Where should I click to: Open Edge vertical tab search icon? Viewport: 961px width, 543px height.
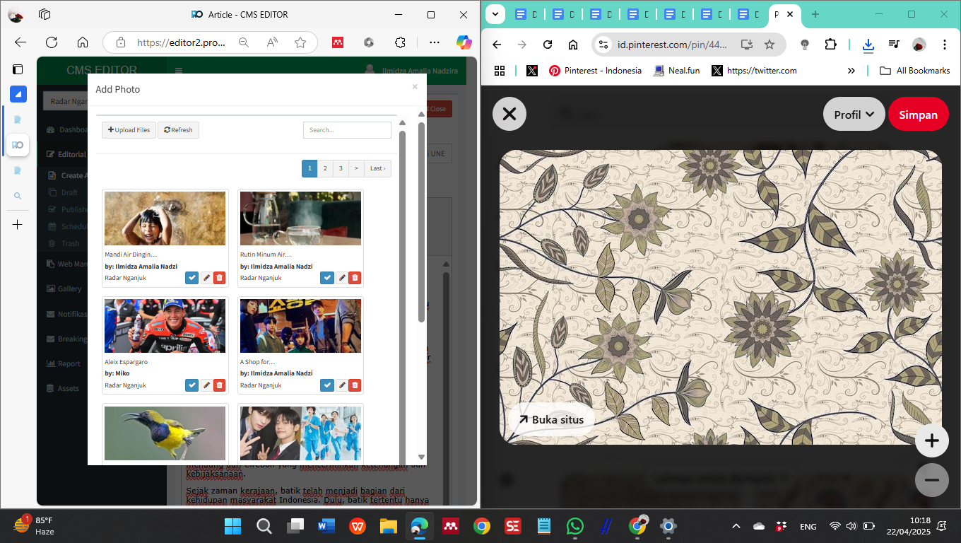[18, 196]
